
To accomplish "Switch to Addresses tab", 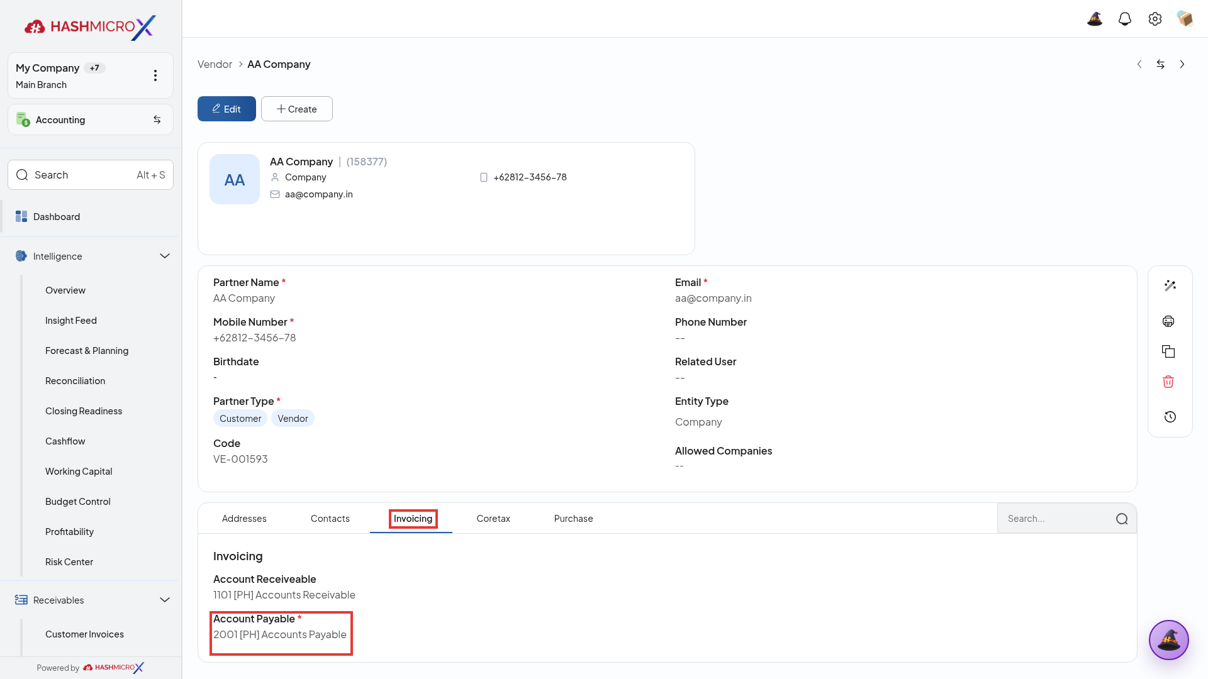I will pyautogui.click(x=244, y=519).
